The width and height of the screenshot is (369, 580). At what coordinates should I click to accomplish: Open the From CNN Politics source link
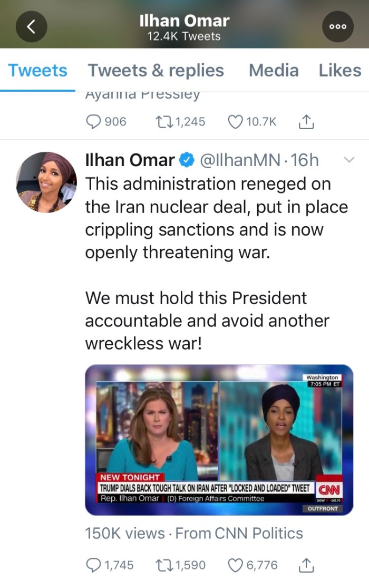click(239, 533)
